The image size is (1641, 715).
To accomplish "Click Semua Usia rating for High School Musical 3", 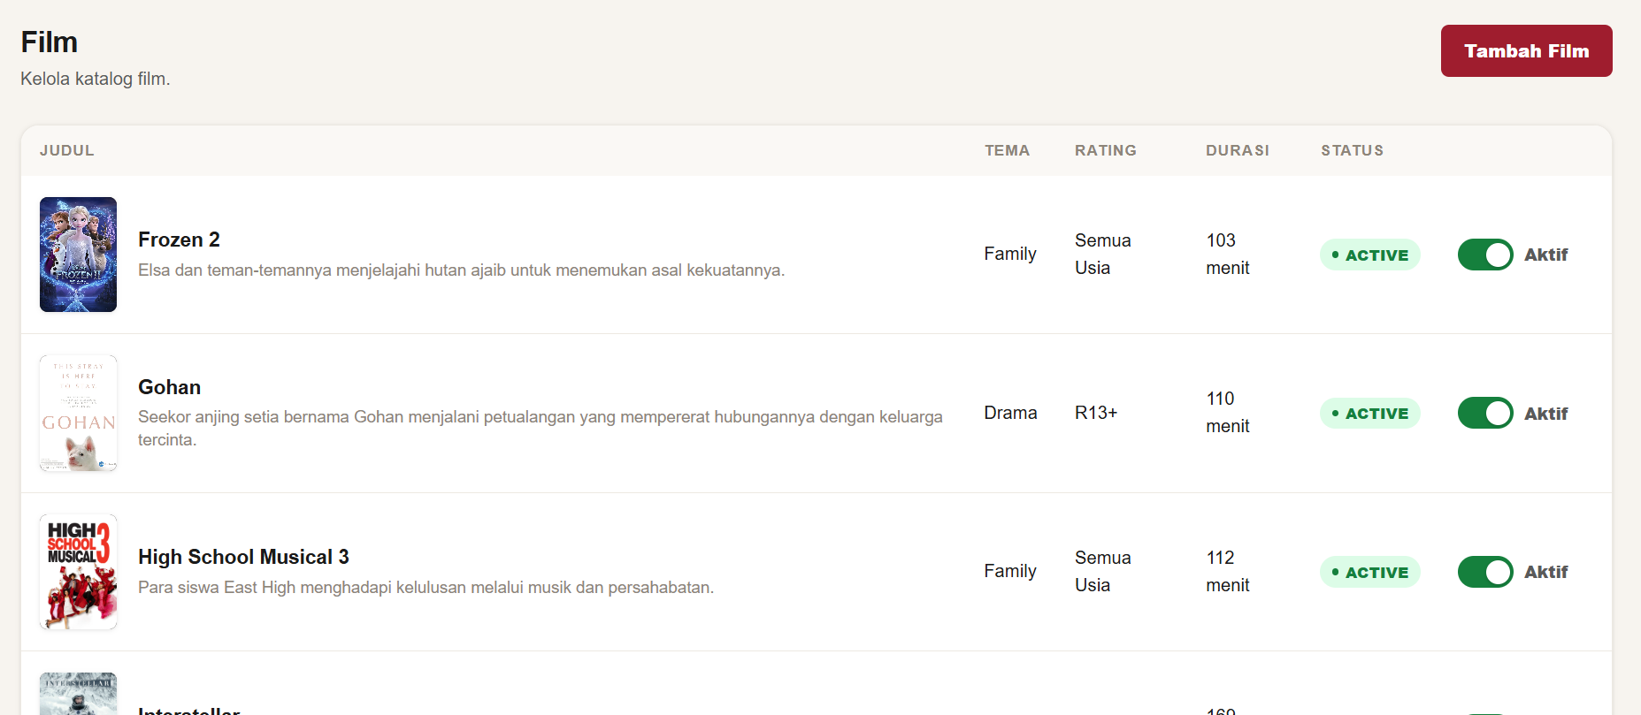I will [x=1103, y=571].
